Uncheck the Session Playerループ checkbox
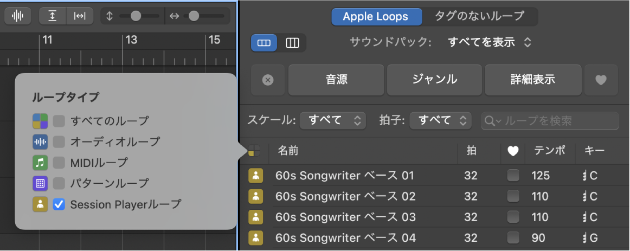 [x=59, y=205]
